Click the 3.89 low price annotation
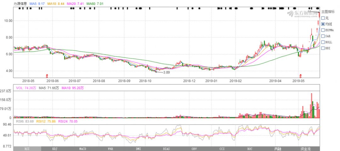Image resolution: width=340 pixels, height=151 pixels. 166,73
